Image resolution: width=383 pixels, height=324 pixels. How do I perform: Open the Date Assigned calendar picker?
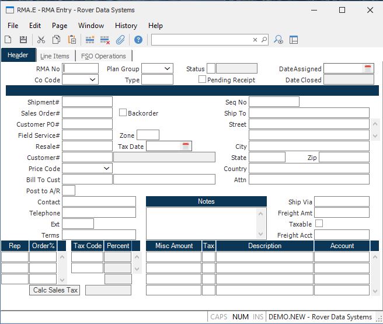368,69
